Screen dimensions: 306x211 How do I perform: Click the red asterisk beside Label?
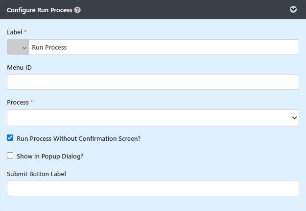25,32
